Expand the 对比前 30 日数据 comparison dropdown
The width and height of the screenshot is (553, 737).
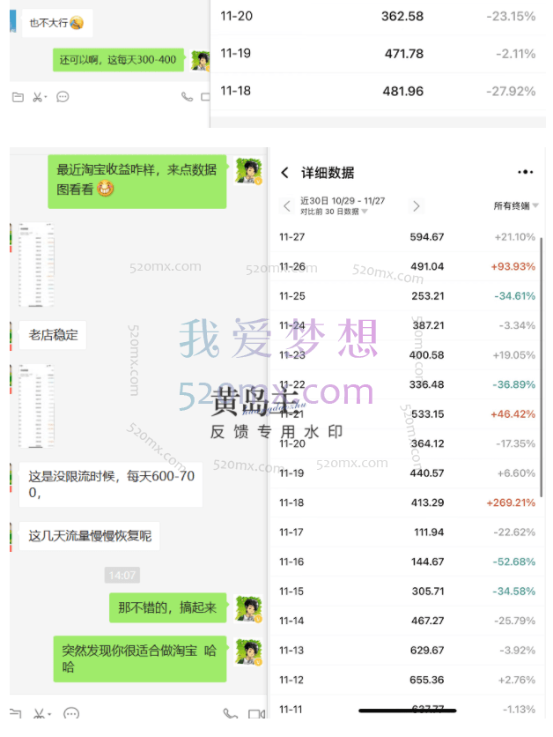(x=334, y=212)
